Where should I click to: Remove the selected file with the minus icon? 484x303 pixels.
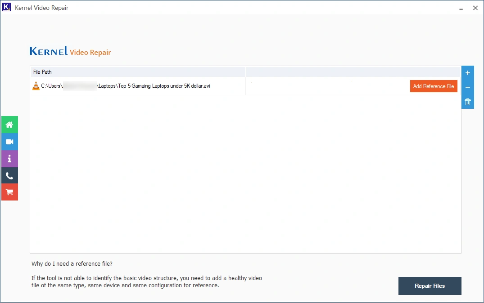[468, 87]
